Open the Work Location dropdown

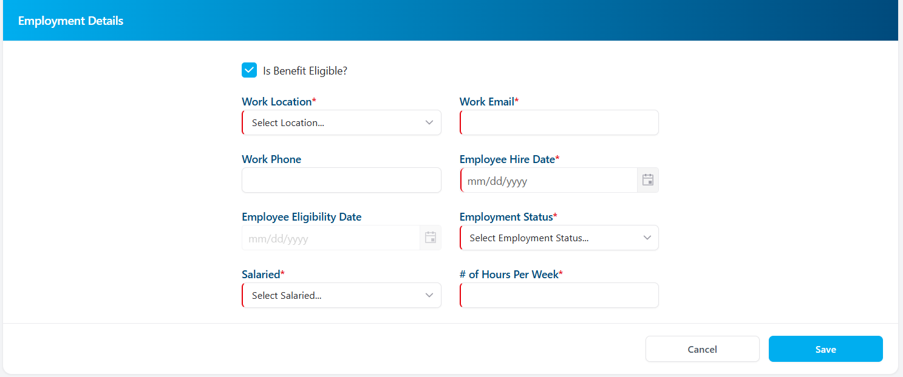click(x=341, y=122)
